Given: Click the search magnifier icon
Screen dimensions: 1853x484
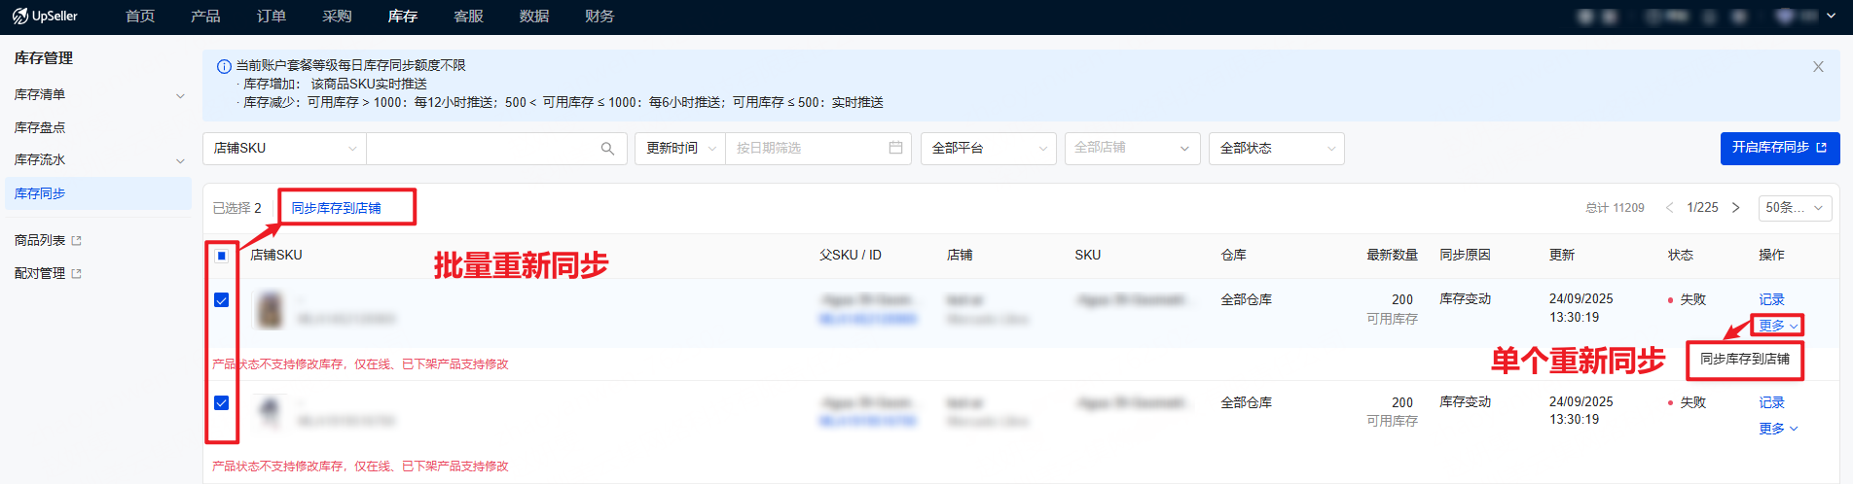Looking at the screenshot, I should click(x=607, y=149).
